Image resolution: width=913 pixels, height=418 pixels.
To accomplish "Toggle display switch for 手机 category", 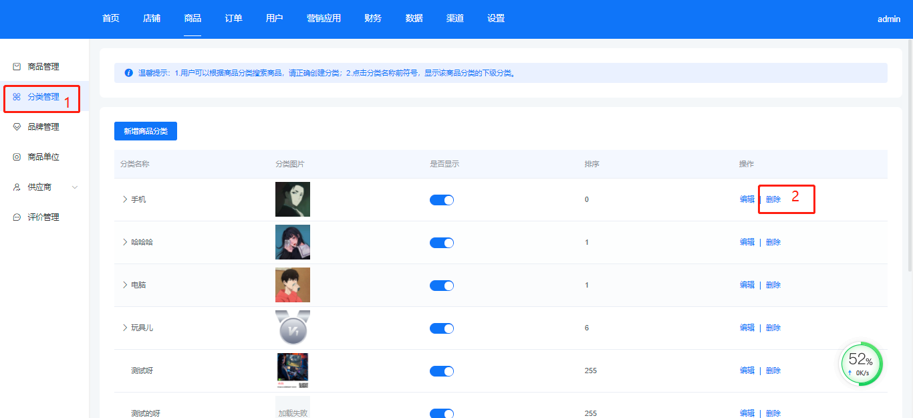I will pos(441,200).
